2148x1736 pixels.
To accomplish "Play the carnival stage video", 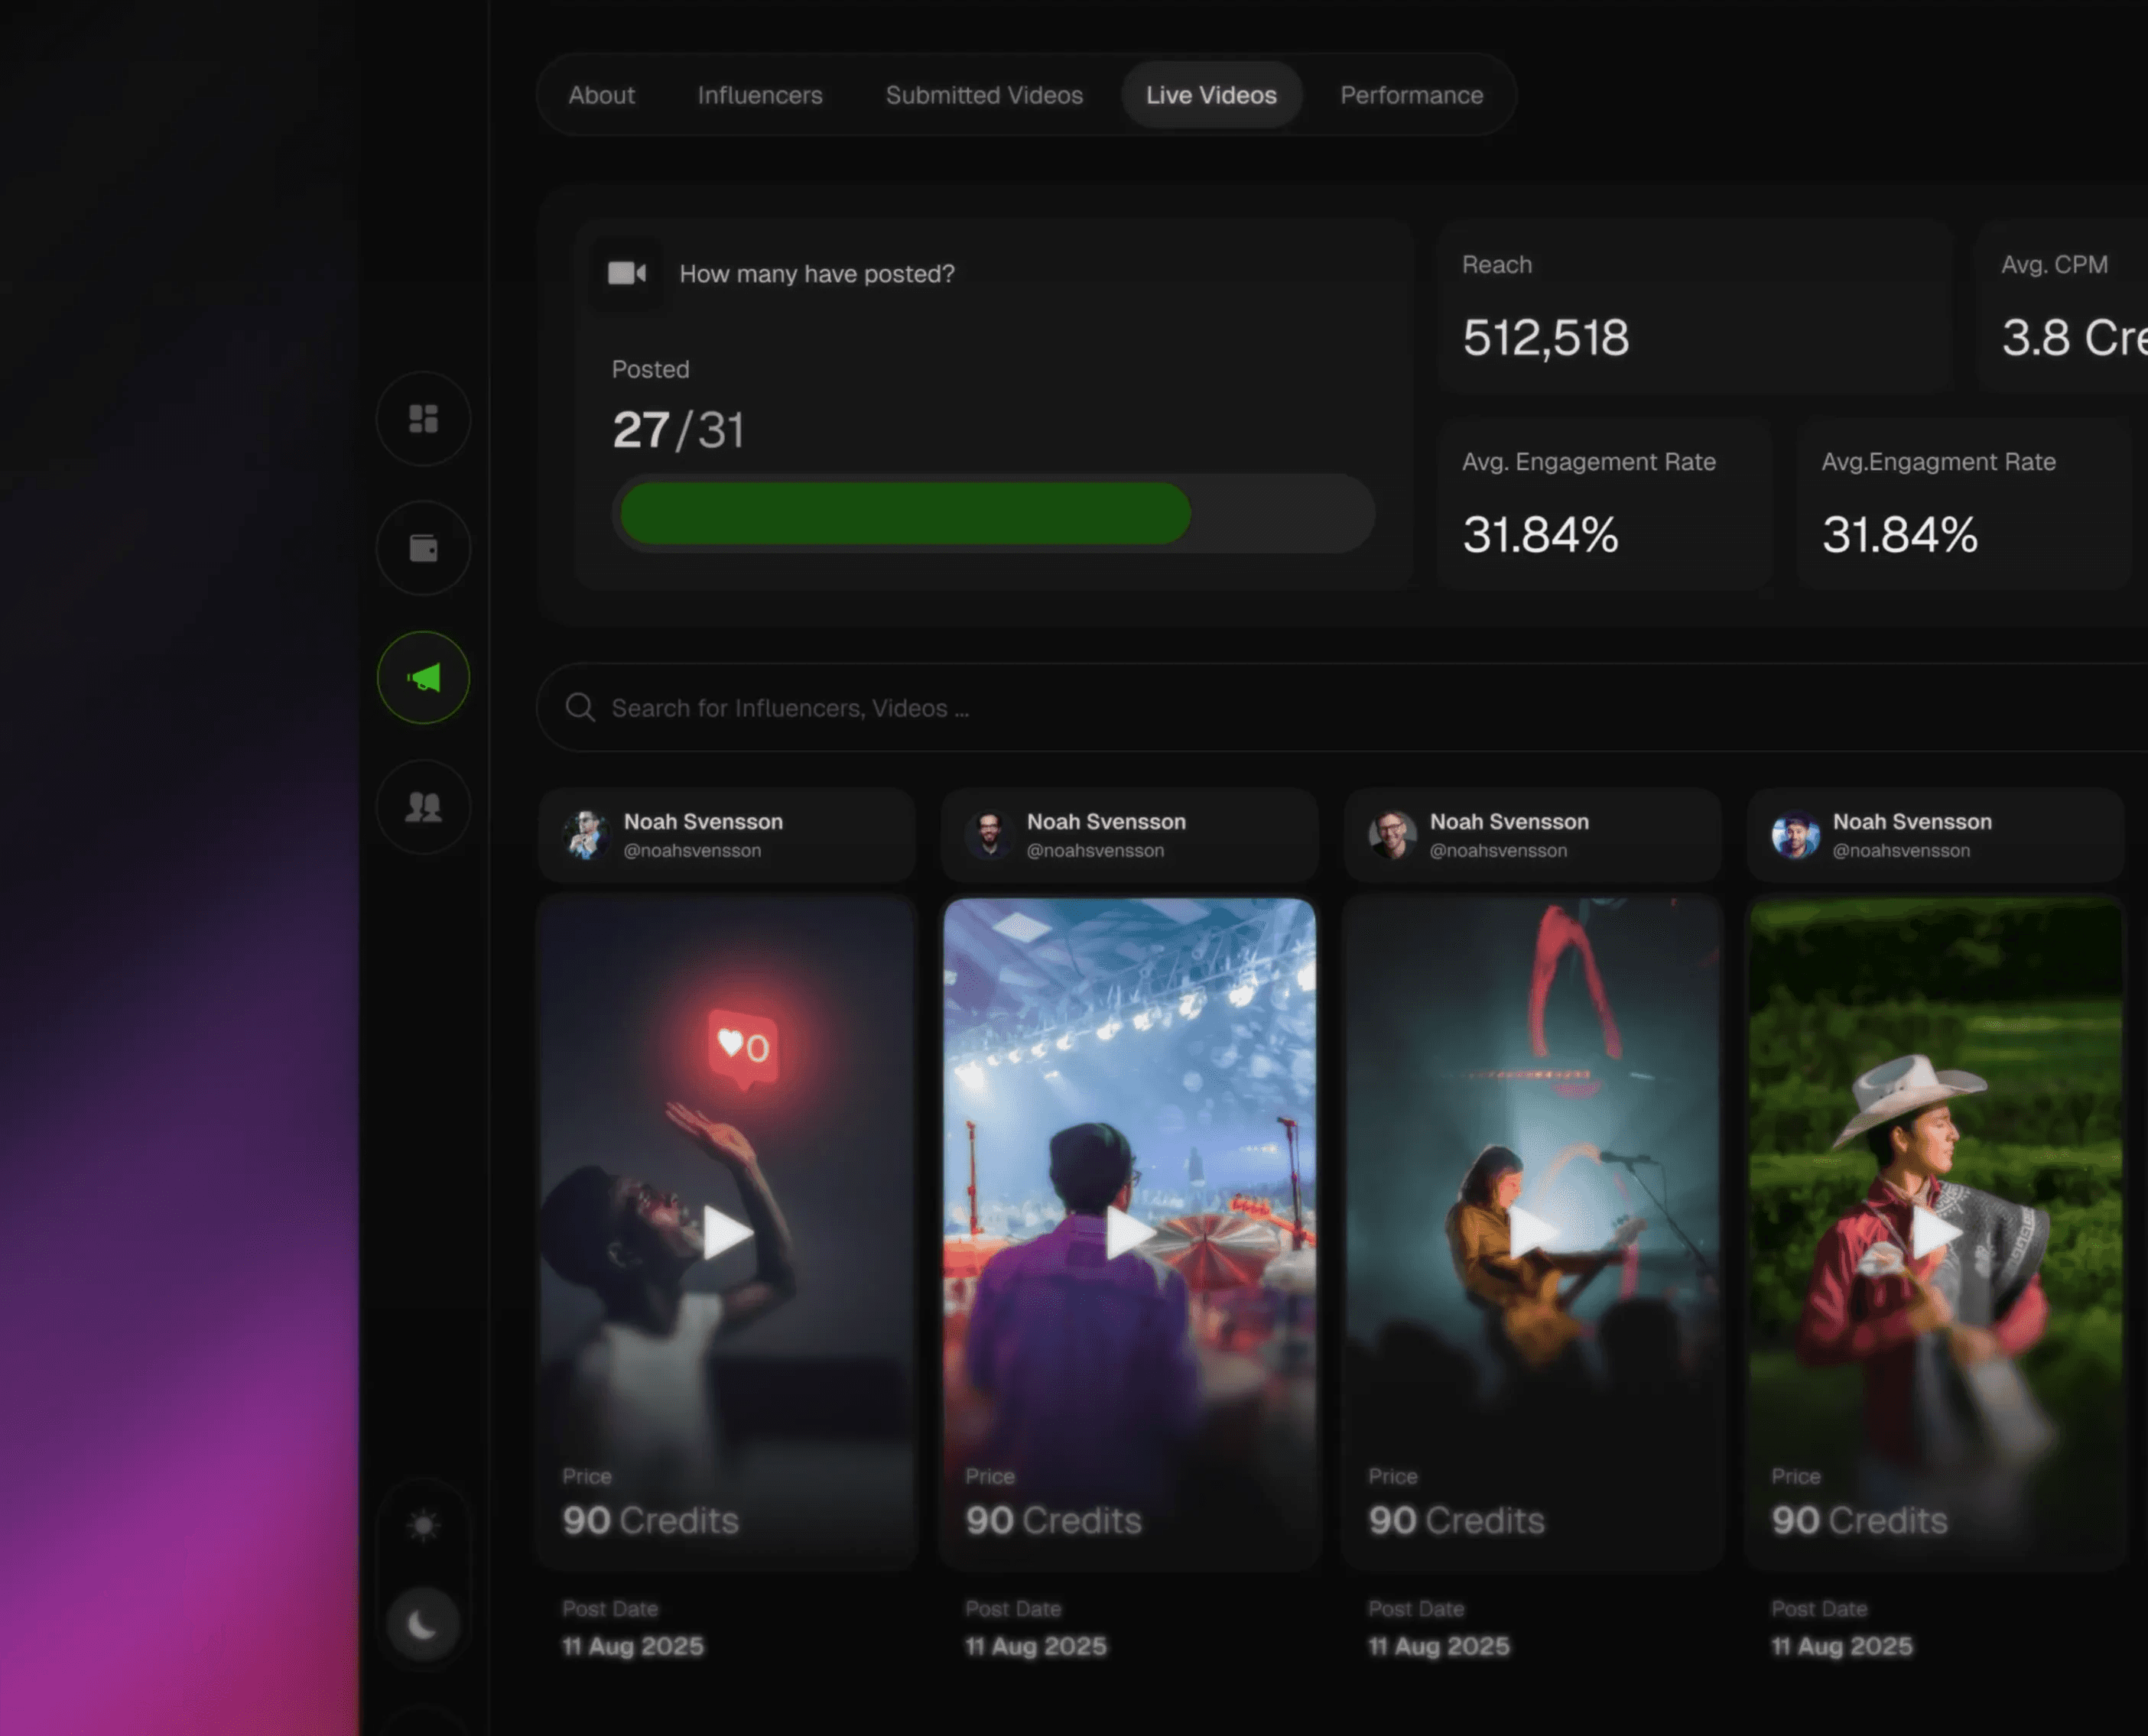I will tap(1129, 1232).
